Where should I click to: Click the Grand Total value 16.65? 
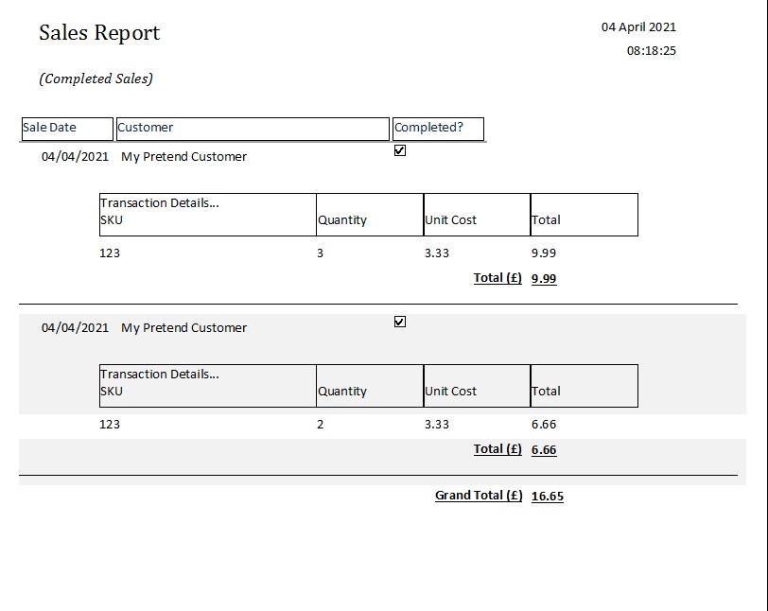point(548,496)
